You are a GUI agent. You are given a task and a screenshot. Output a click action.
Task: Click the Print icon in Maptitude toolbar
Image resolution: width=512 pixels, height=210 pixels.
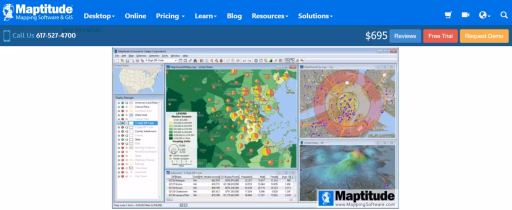pos(137,60)
